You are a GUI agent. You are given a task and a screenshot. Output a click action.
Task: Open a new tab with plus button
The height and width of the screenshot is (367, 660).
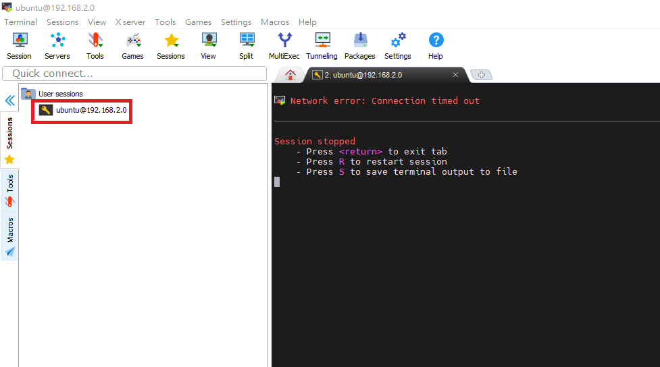[x=481, y=75]
